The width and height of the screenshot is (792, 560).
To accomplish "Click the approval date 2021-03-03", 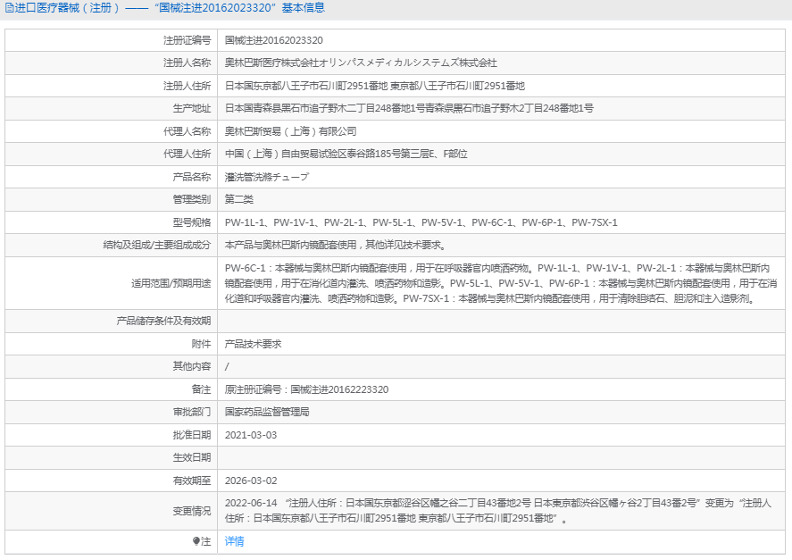I will pyautogui.click(x=251, y=435).
